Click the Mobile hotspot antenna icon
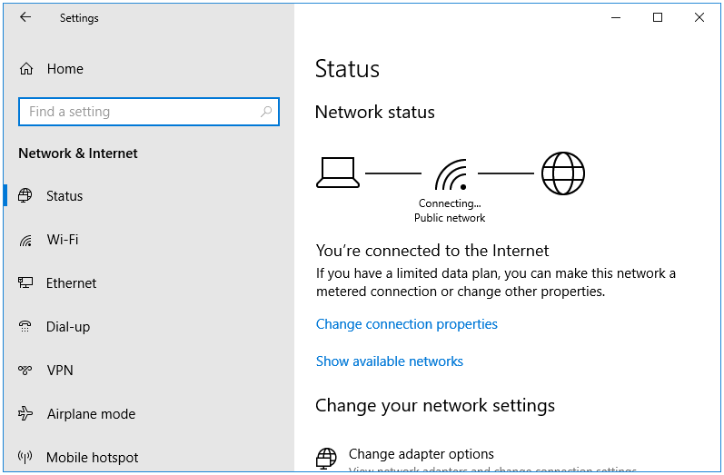 point(25,457)
